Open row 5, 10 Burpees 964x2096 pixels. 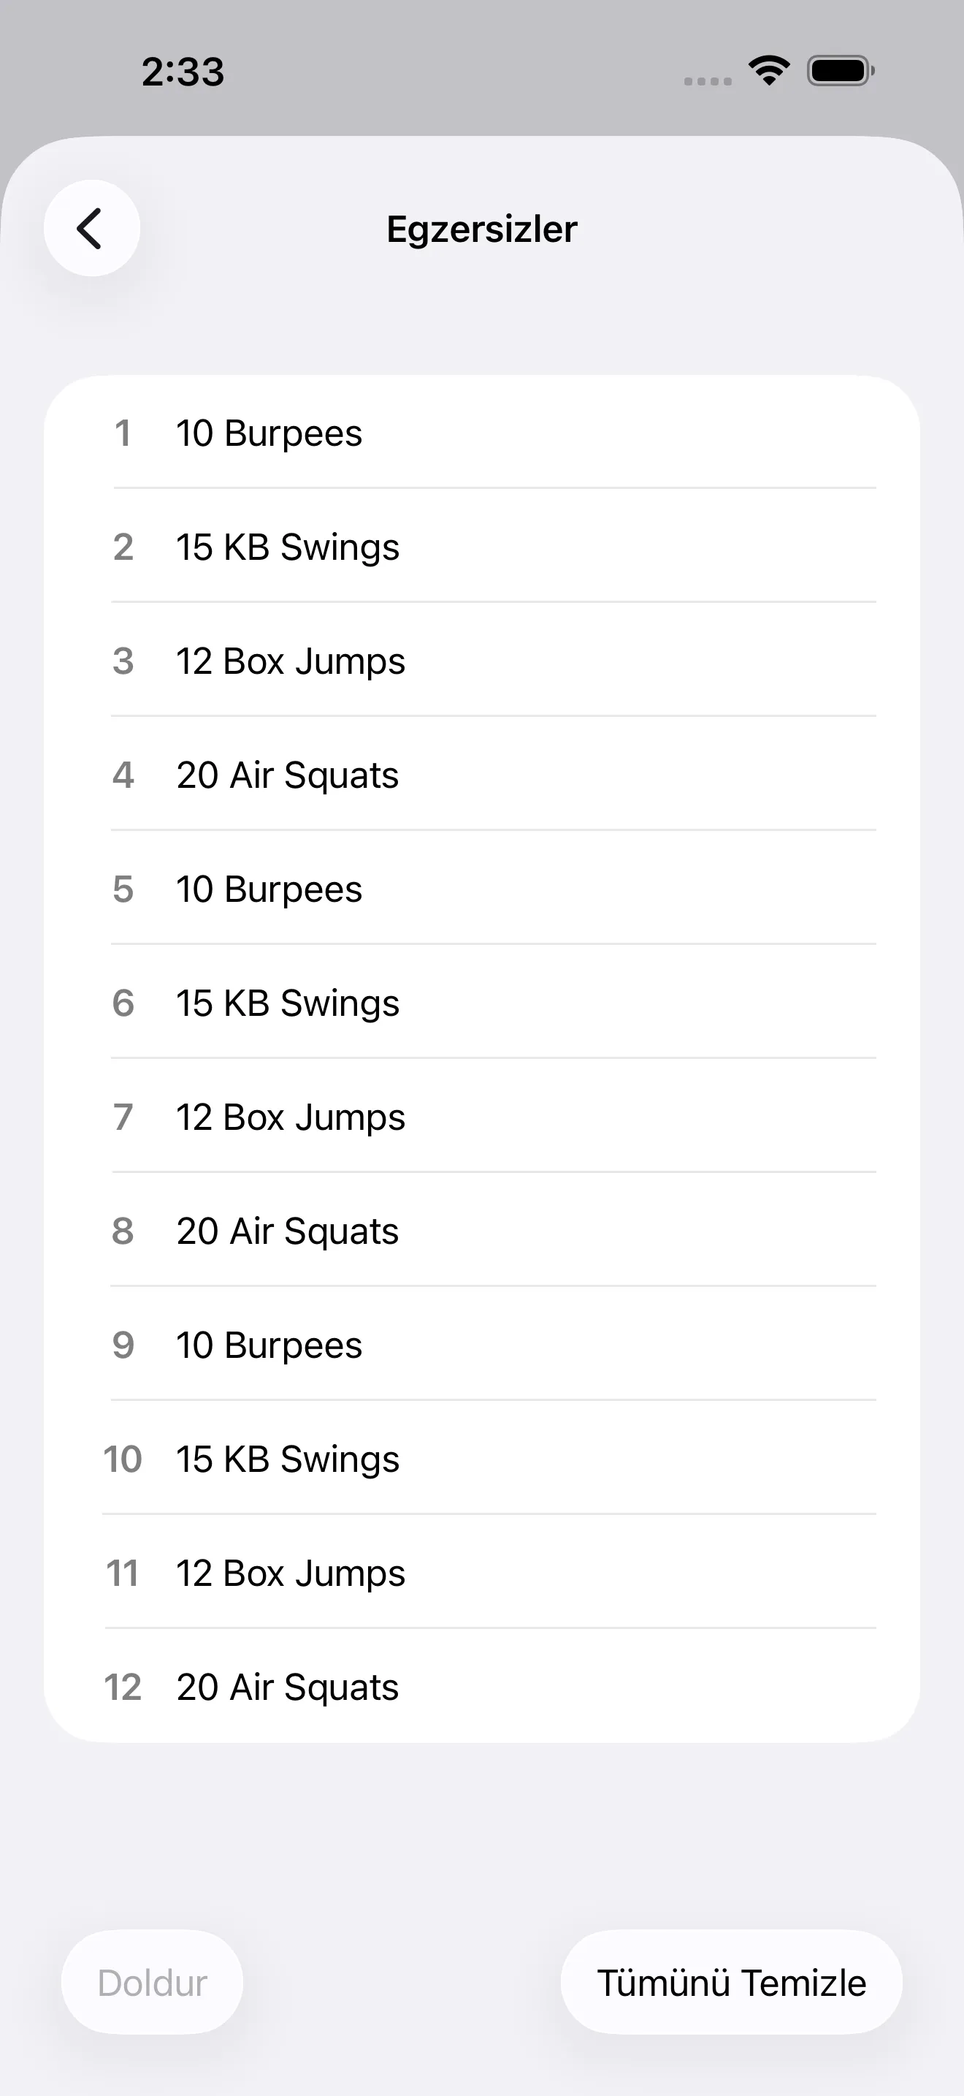click(481, 889)
